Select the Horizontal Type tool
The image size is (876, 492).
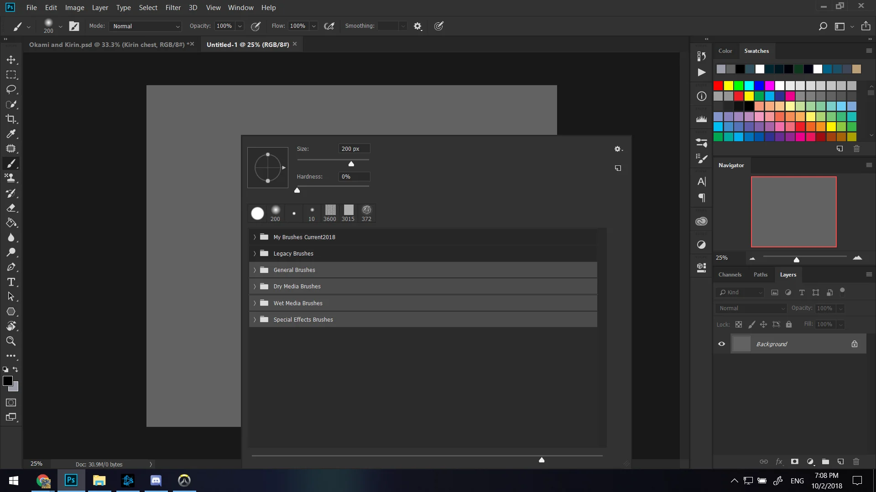(11, 282)
